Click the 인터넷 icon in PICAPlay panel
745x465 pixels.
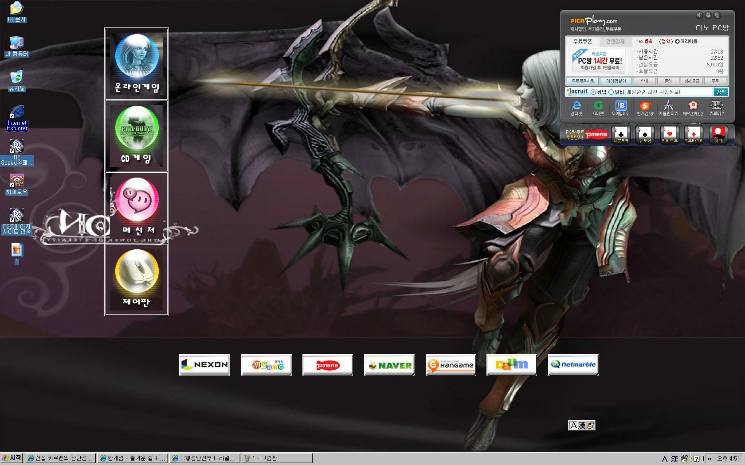(x=576, y=108)
